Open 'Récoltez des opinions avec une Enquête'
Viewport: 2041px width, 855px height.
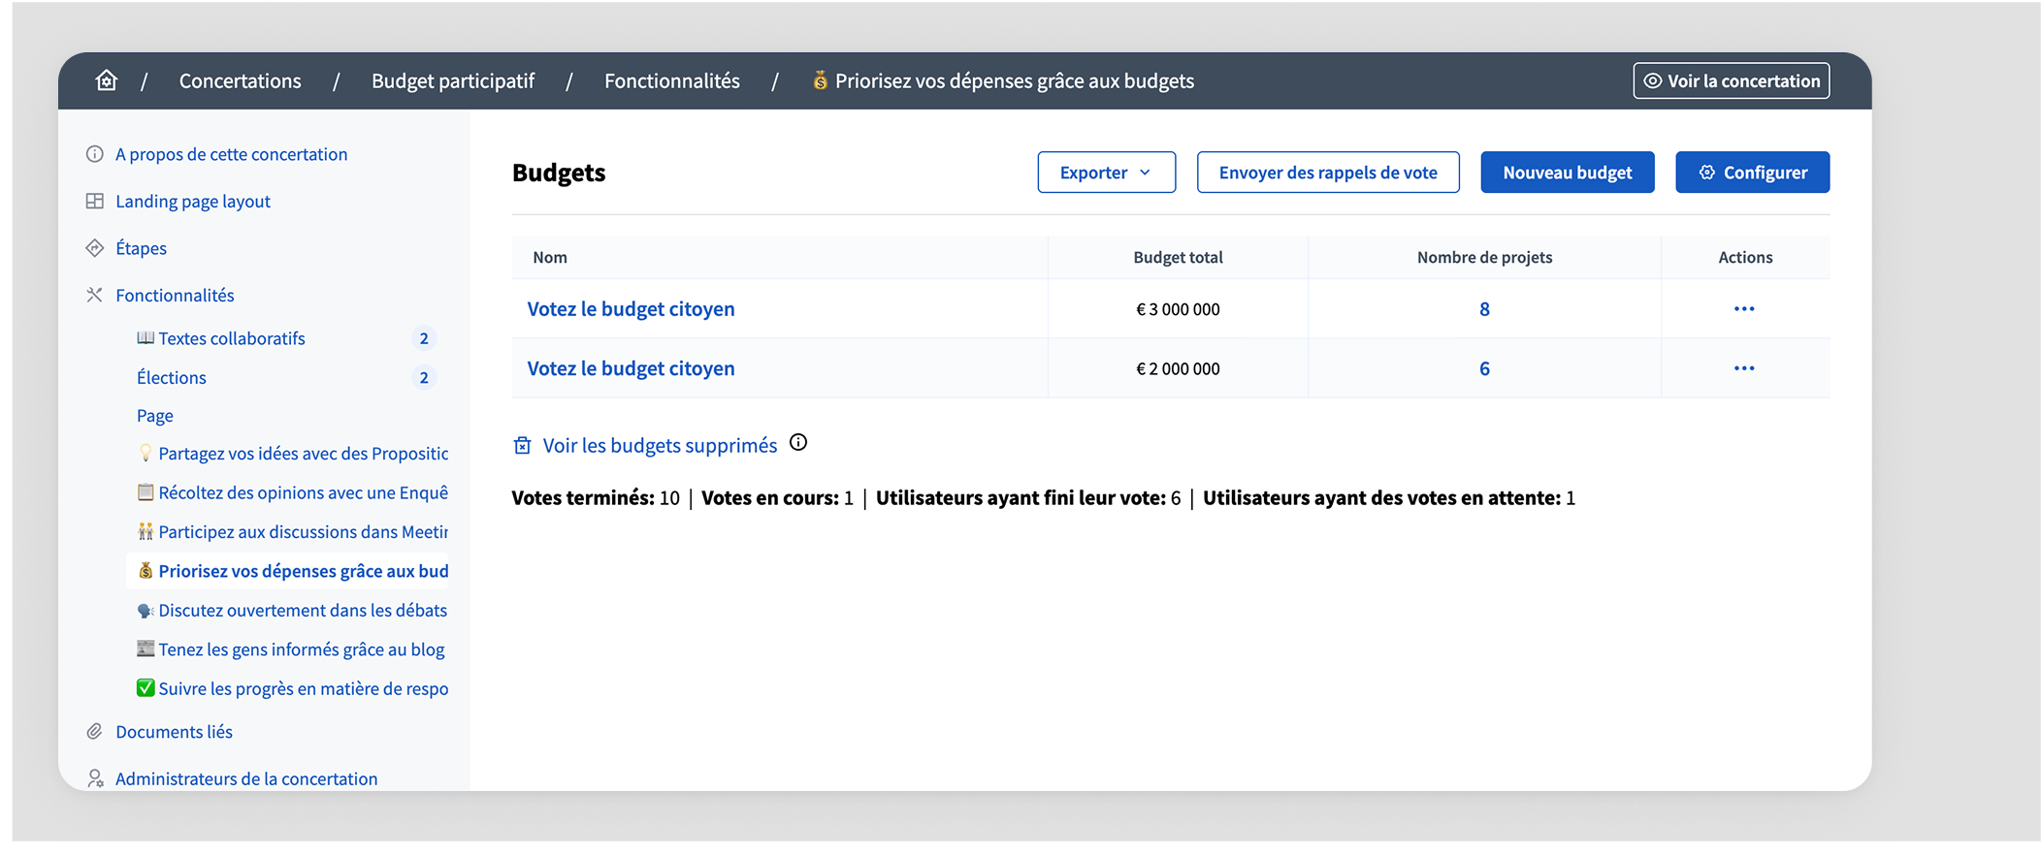tap(303, 492)
